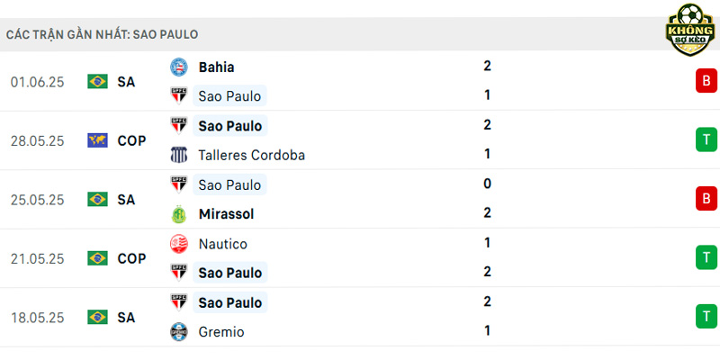Screen dimensions: 720x360
Task: Click the Gremio club crest icon
Action: click(x=179, y=331)
